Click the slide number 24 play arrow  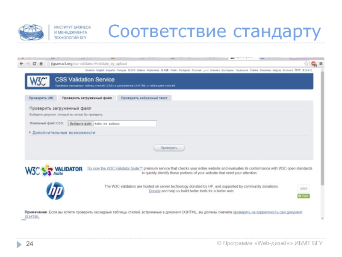pyautogui.click(x=19, y=244)
